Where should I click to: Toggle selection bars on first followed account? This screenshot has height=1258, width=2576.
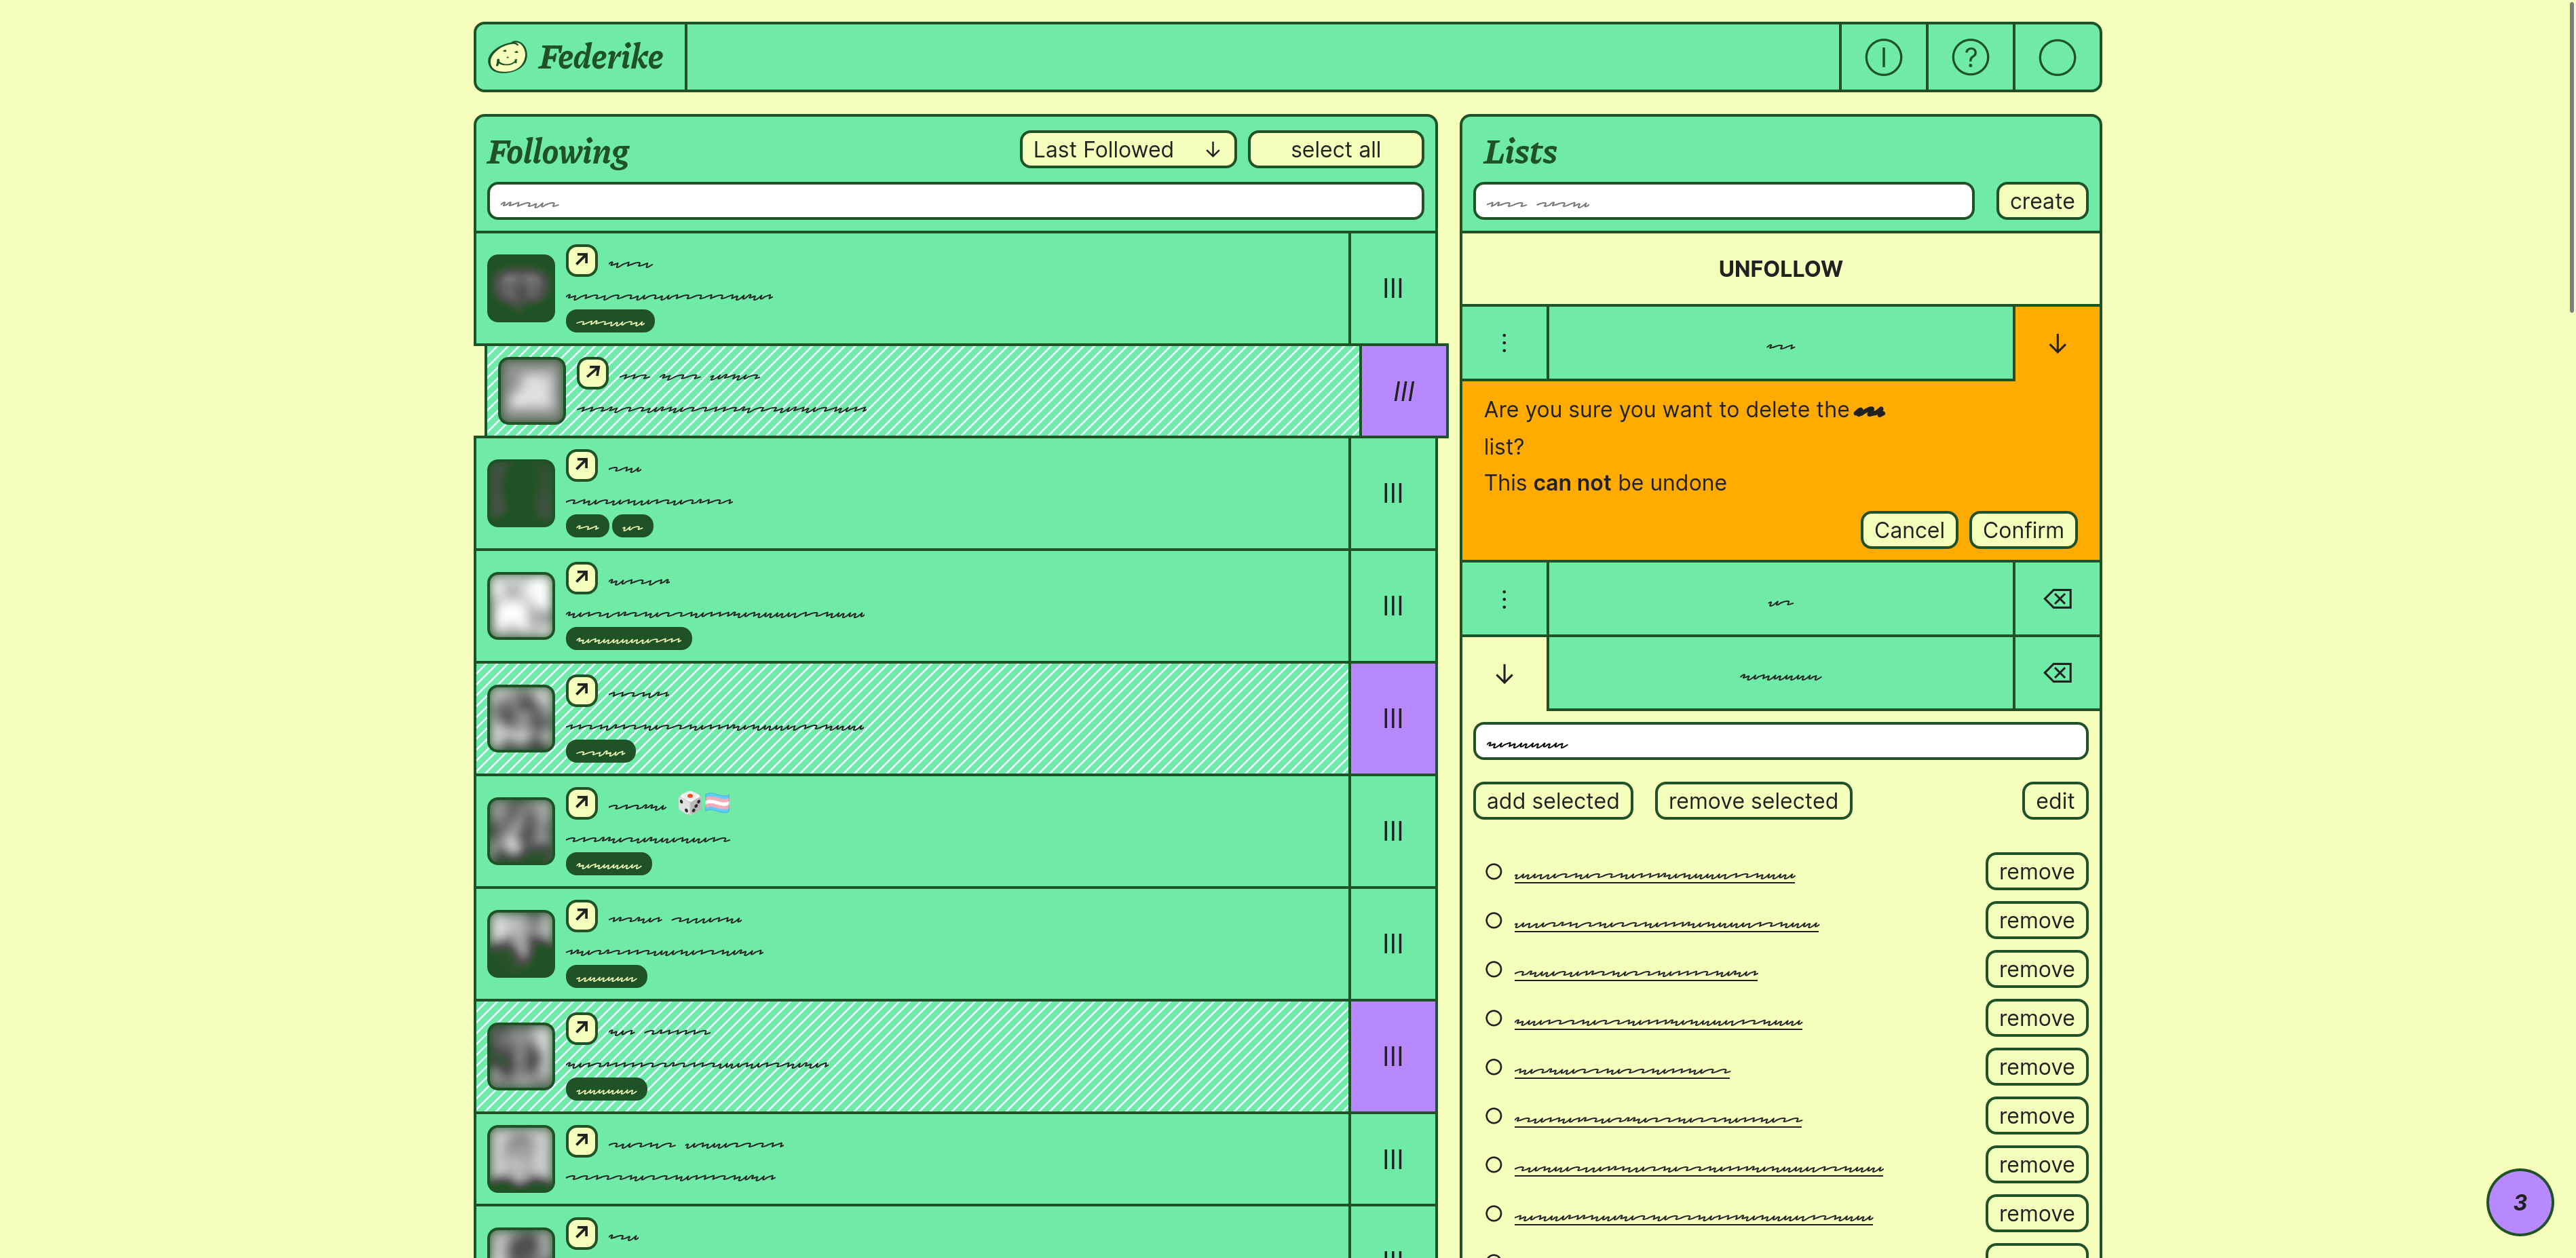[x=1392, y=288]
